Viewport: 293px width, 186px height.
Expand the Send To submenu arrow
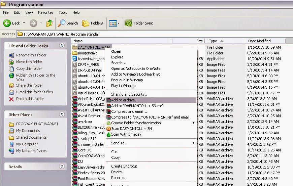[x=194, y=143]
